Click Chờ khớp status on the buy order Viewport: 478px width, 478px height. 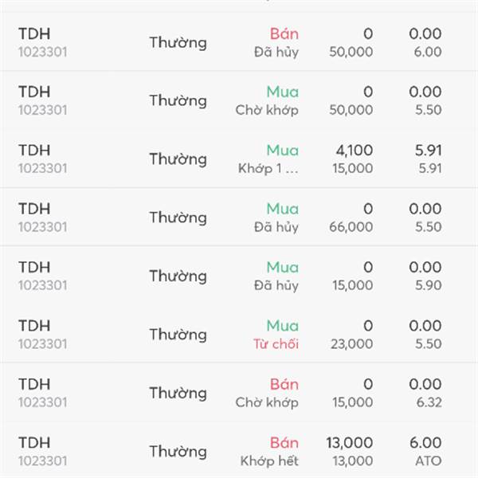pyautogui.click(x=267, y=110)
